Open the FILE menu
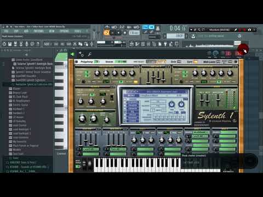263x197 pixels. 6,31
